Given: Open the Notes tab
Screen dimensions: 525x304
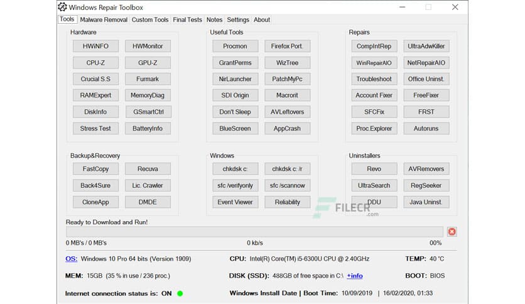Looking at the screenshot, I should (x=214, y=19).
